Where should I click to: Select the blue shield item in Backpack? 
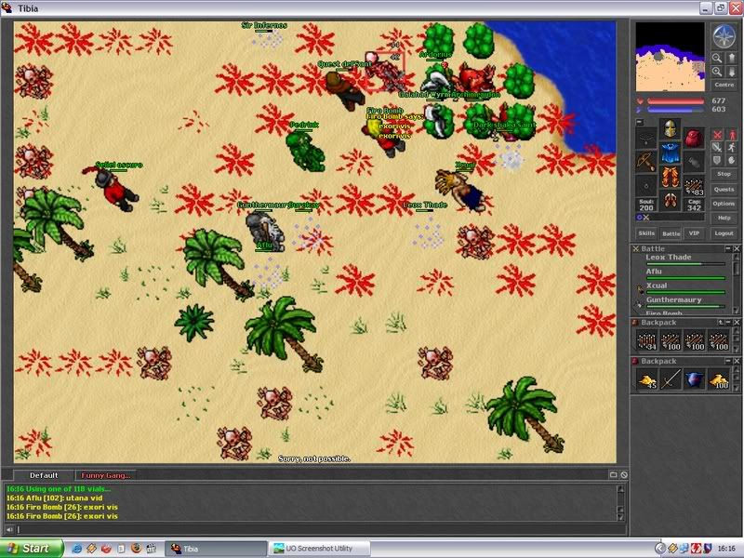(694, 379)
